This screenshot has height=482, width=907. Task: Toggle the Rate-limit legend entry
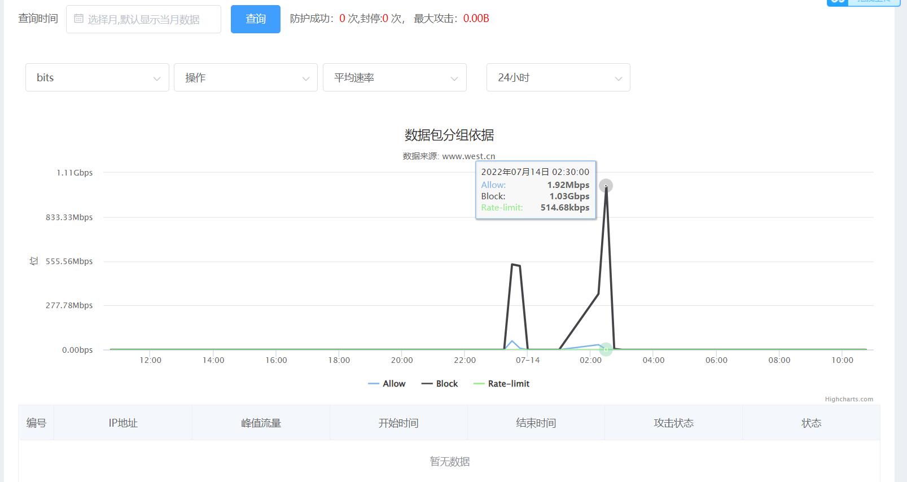(501, 384)
